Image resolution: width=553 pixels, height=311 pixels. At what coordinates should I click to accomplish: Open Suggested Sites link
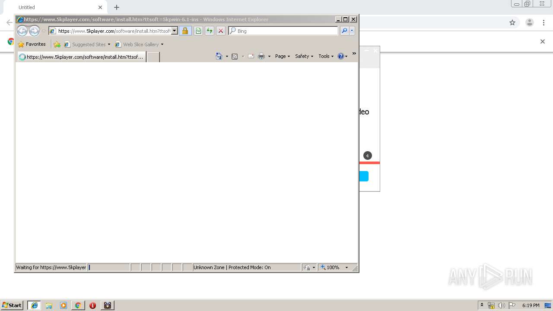(87, 44)
